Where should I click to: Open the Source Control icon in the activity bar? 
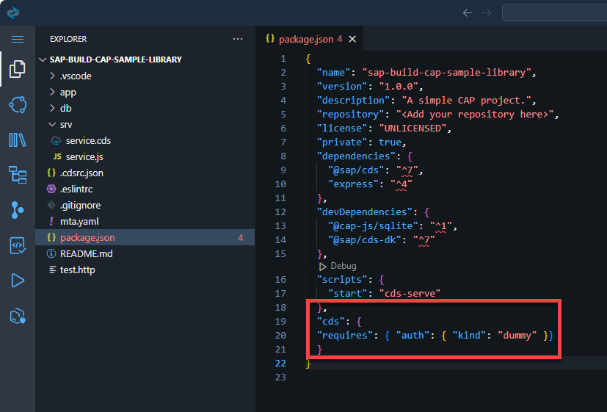tap(18, 104)
